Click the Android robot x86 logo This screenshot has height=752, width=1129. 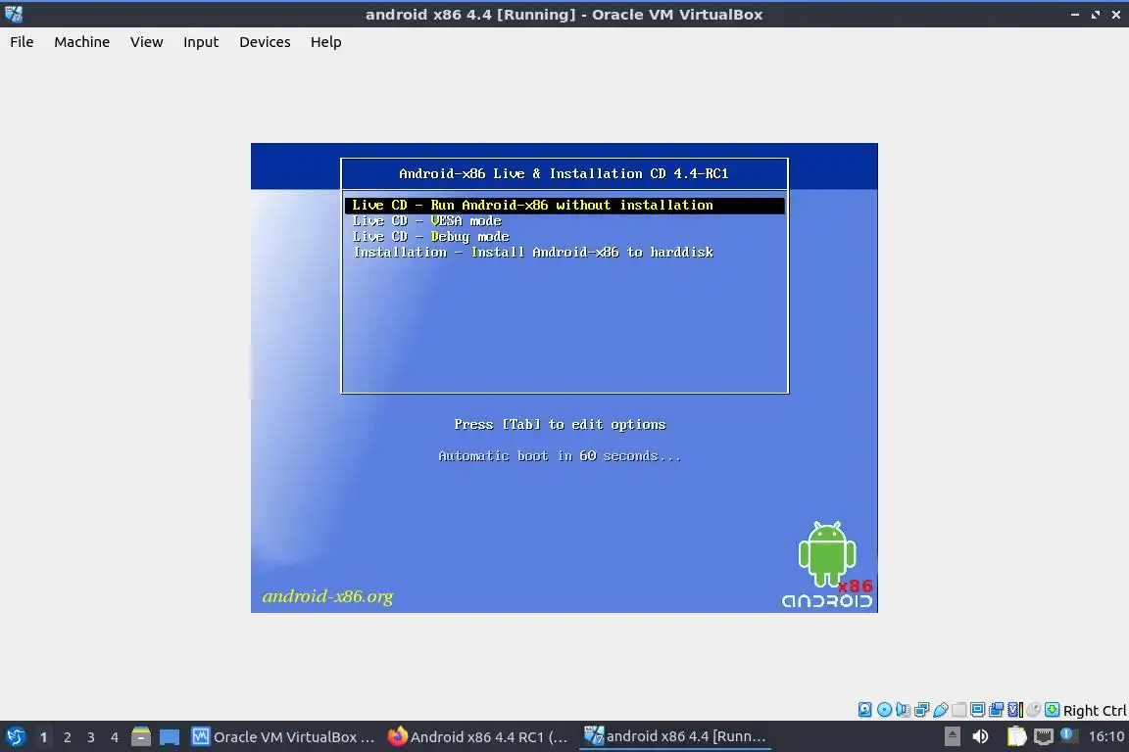827,565
